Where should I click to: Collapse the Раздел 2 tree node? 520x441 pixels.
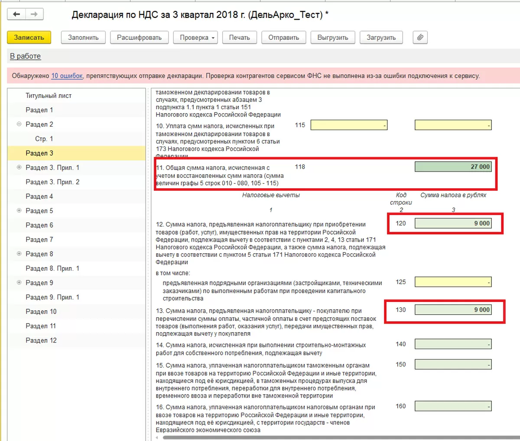[19, 124]
